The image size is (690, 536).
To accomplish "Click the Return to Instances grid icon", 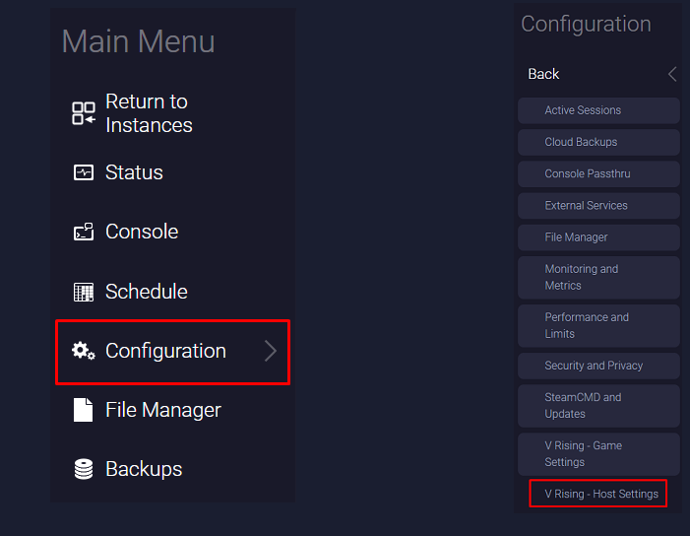I will pyautogui.click(x=84, y=113).
